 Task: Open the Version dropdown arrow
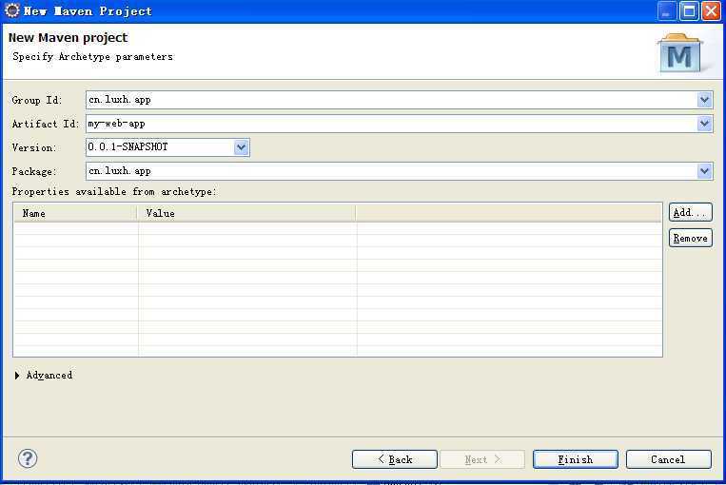(x=241, y=147)
